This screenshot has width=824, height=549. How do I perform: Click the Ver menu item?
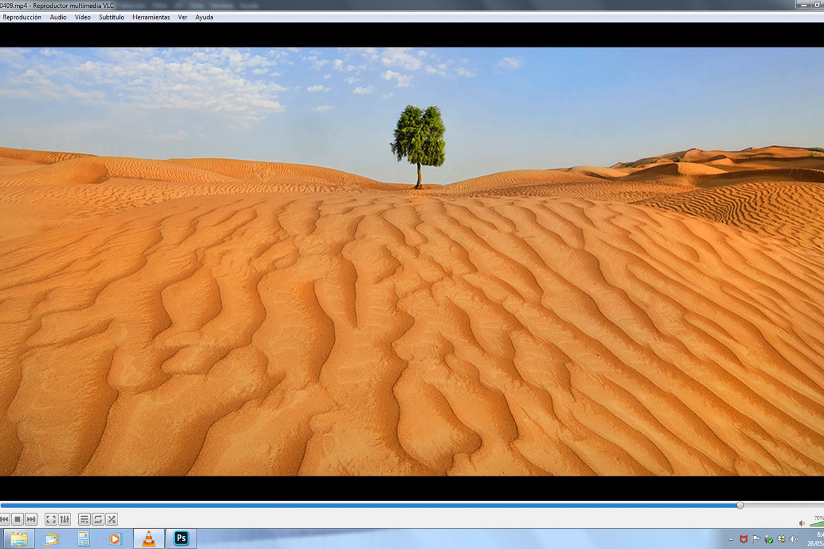coord(182,17)
